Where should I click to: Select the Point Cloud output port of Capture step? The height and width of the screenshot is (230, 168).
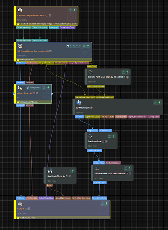(x=54, y=27)
